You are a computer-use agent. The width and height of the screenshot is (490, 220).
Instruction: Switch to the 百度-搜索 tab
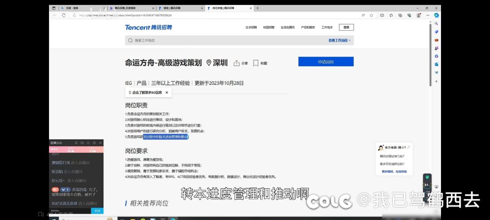pyautogui.click(x=83, y=8)
